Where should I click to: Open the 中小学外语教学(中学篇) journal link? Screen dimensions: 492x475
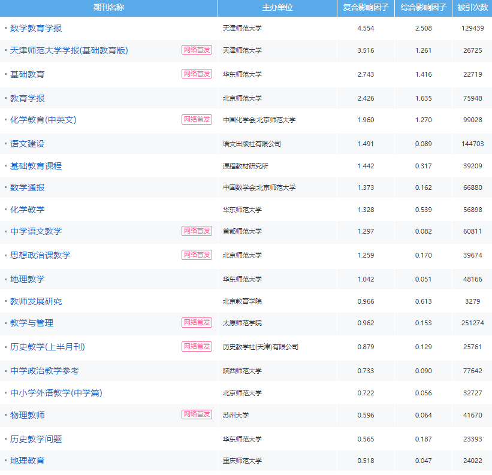coord(56,393)
